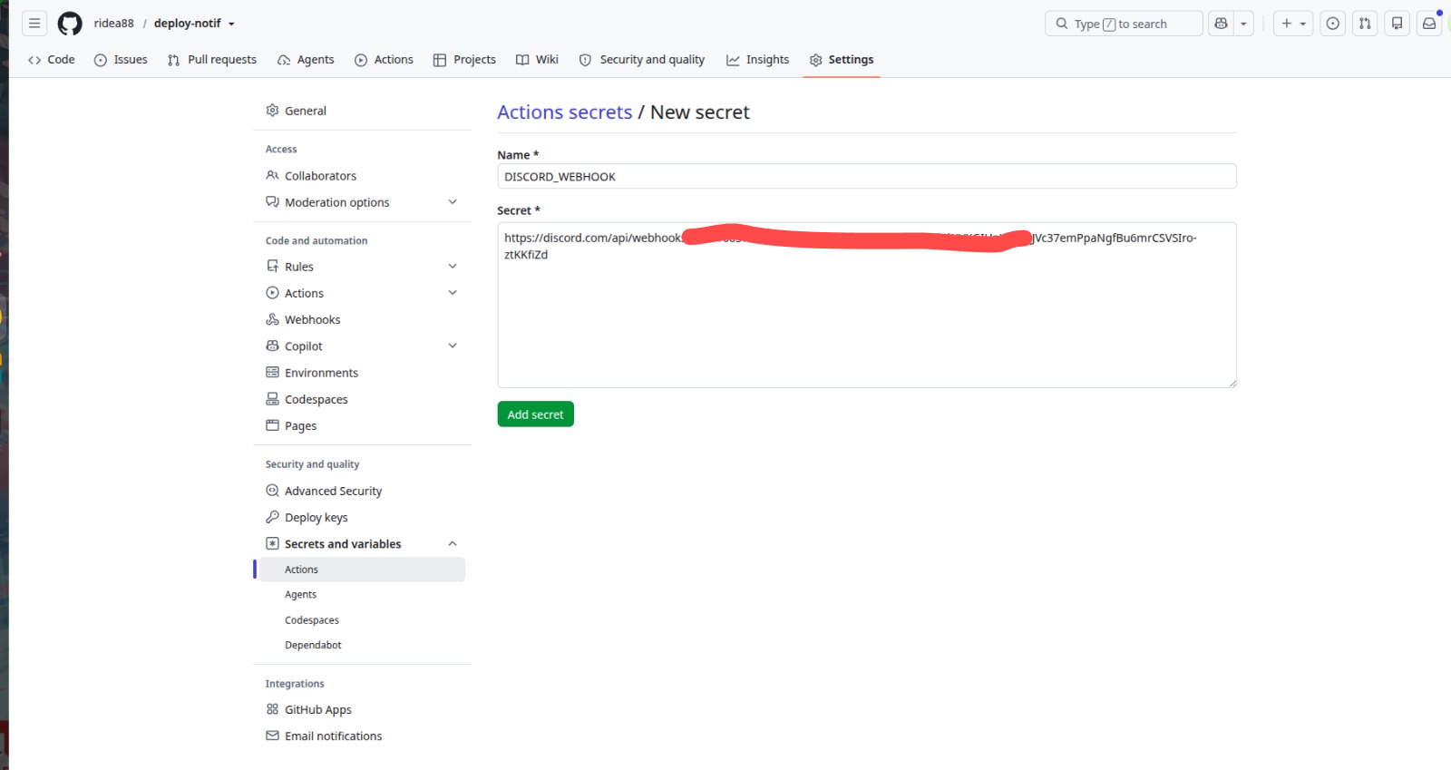Open the Wiki tab

[x=537, y=60]
